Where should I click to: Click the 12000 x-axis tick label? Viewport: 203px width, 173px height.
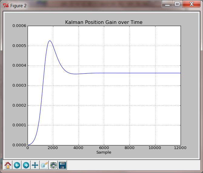point(180,148)
